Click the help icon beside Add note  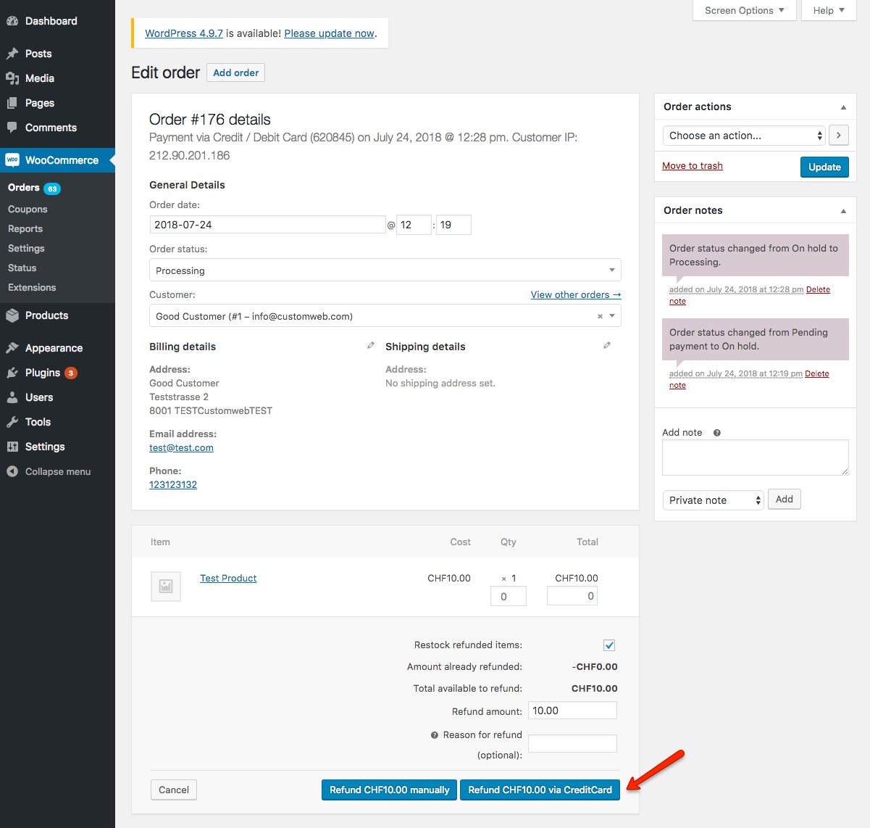[716, 432]
